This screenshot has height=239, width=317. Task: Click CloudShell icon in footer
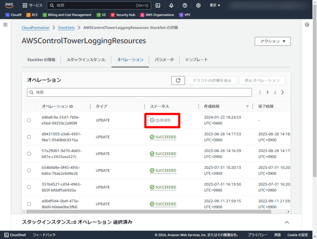point(6,235)
